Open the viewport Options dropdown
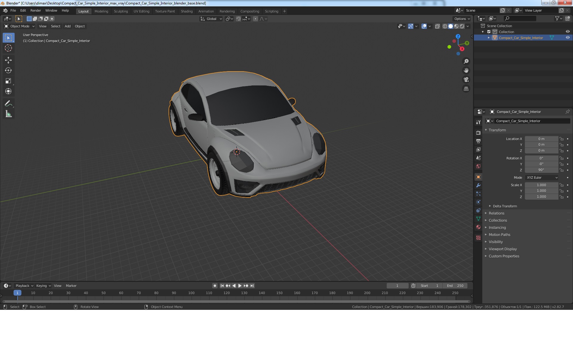The image size is (573, 345). click(x=462, y=19)
